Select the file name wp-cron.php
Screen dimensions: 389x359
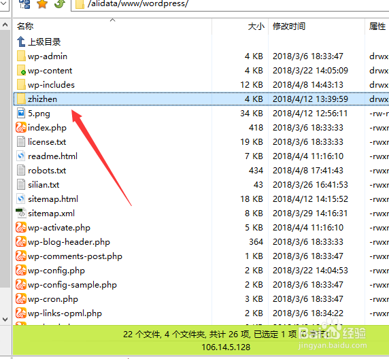(x=53, y=299)
